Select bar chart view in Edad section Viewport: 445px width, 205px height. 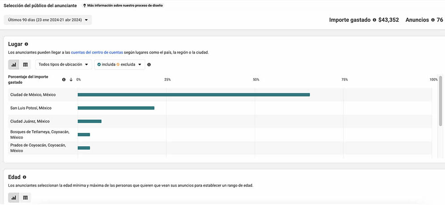pyautogui.click(x=13, y=198)
